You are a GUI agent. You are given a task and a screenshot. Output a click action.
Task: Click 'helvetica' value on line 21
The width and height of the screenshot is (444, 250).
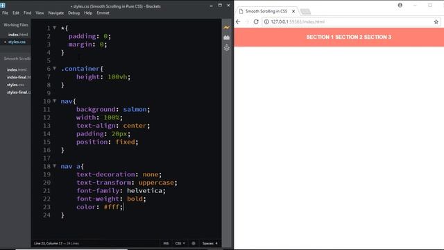click(x=144, y=190)
